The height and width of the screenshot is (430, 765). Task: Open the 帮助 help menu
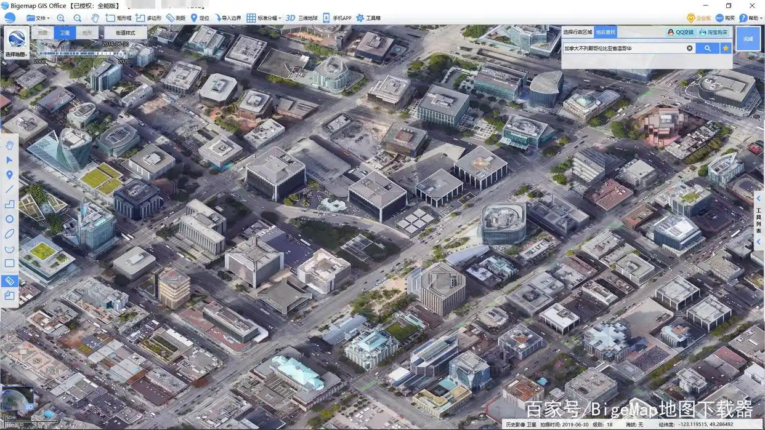[749, 18]
